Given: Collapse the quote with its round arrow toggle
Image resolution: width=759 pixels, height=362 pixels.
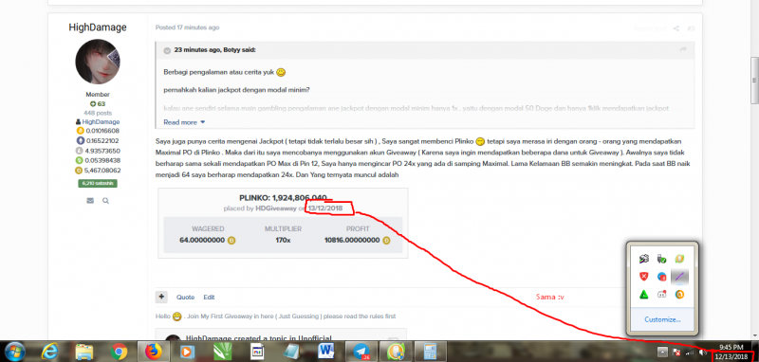Looking at the screenshot, I should click(167, 50).
